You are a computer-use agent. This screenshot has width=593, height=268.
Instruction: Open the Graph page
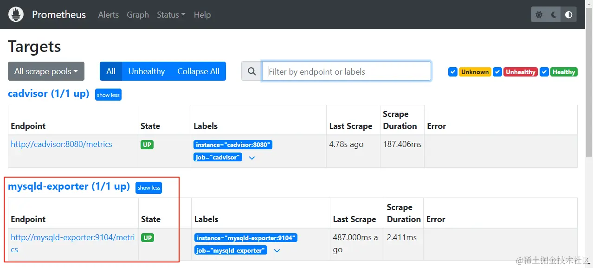click(138, 15)
